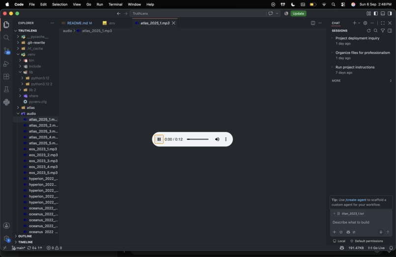The height and width of the screenshot is (257, 396).
Task: Toggle the secondary side bar layout button
Action: [x=390, y=13]
